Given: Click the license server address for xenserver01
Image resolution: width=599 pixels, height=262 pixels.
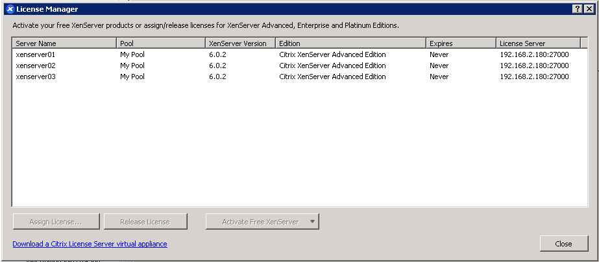Looking at the screenshot, I should click(534, 54).
